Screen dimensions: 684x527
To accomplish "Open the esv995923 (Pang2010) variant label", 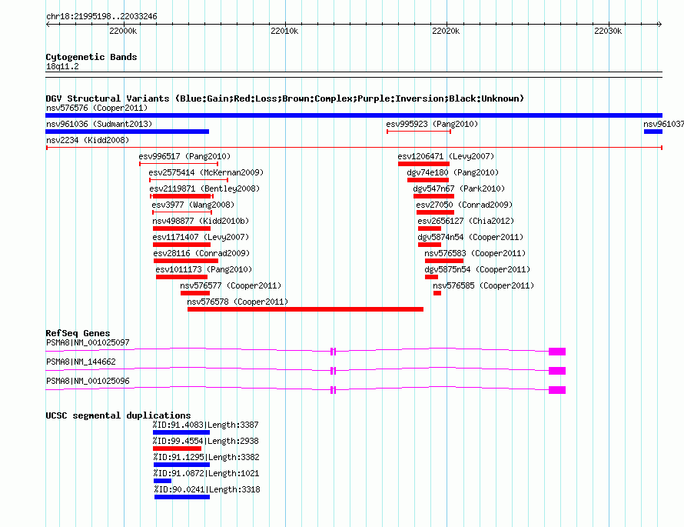I will [432, 124].
